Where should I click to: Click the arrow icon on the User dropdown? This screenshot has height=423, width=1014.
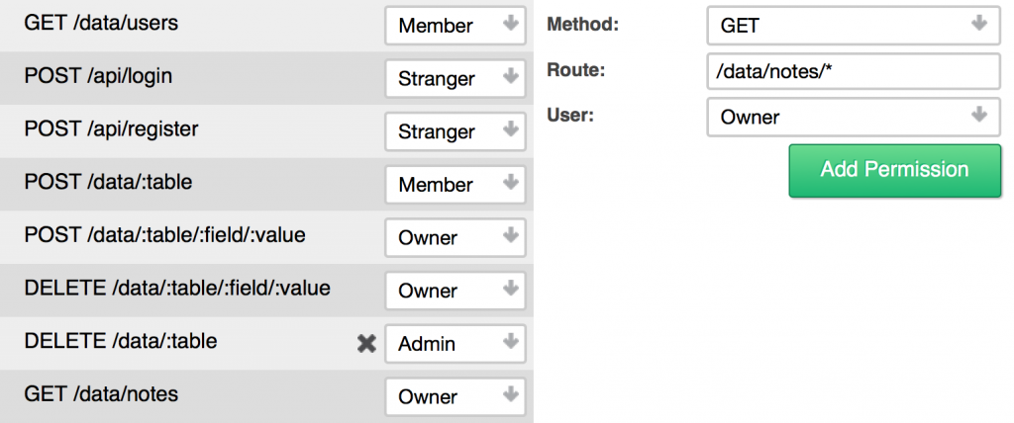coord(979,116)
